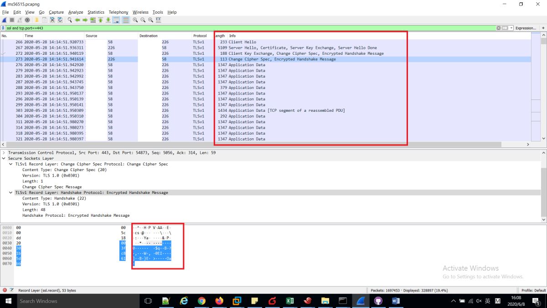Open the Expression... filter builder
Screen dimensions: 547x308
526,28
